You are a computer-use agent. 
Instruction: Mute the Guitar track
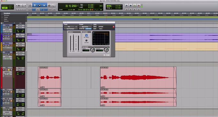click(11, 27)
